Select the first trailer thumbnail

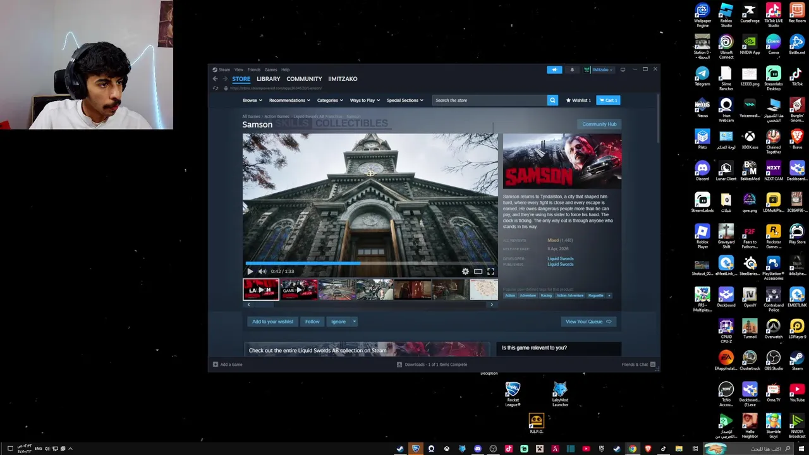point(261,289)
